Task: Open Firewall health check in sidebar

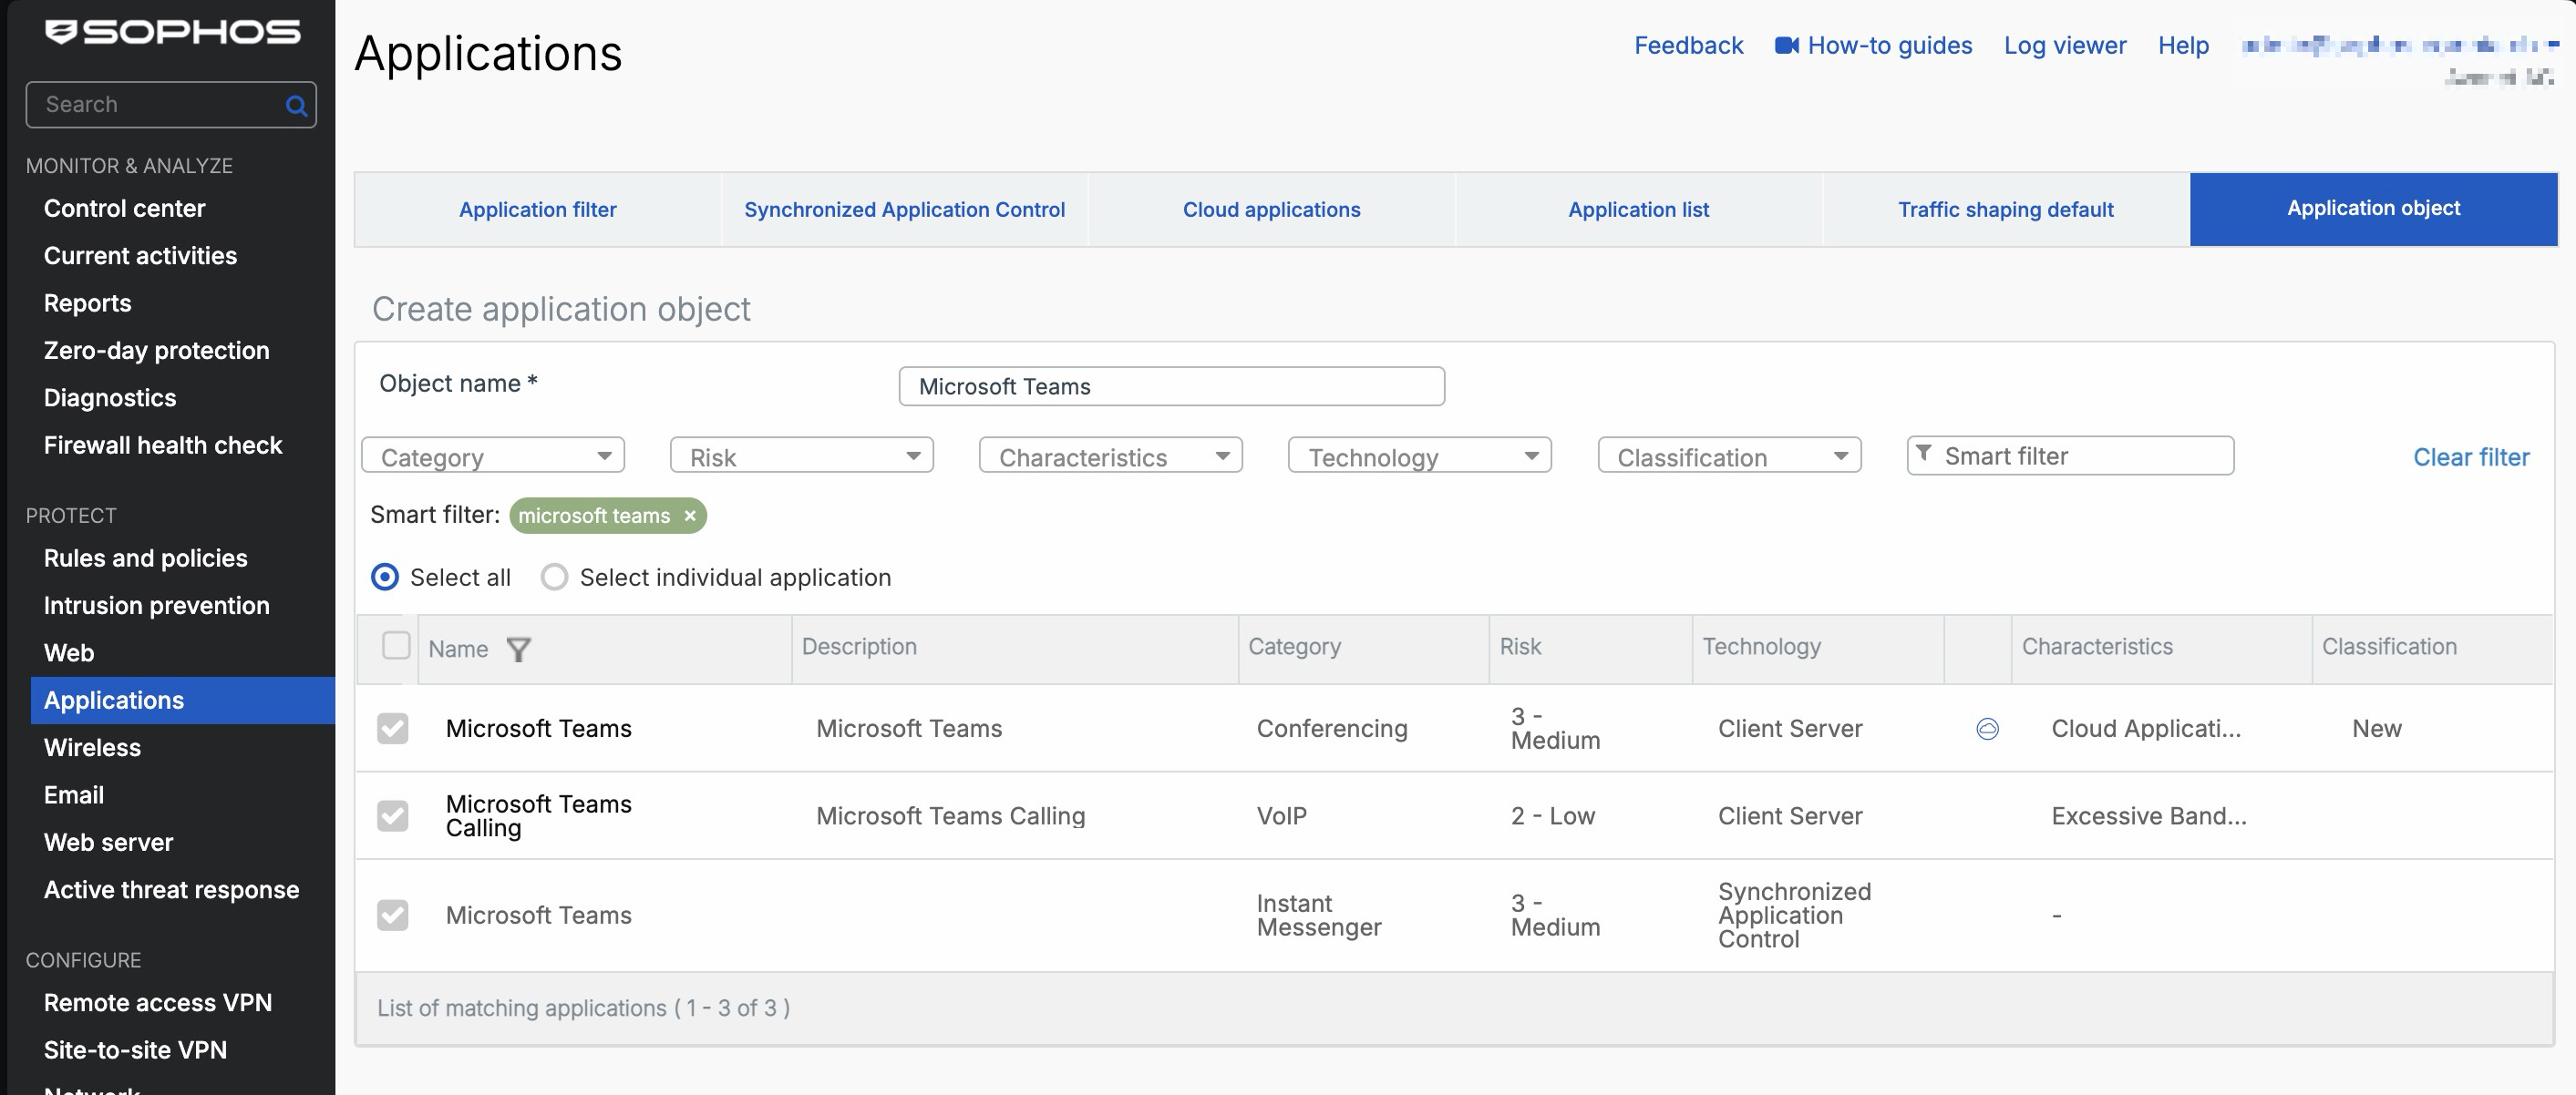Action: (163, 445)
